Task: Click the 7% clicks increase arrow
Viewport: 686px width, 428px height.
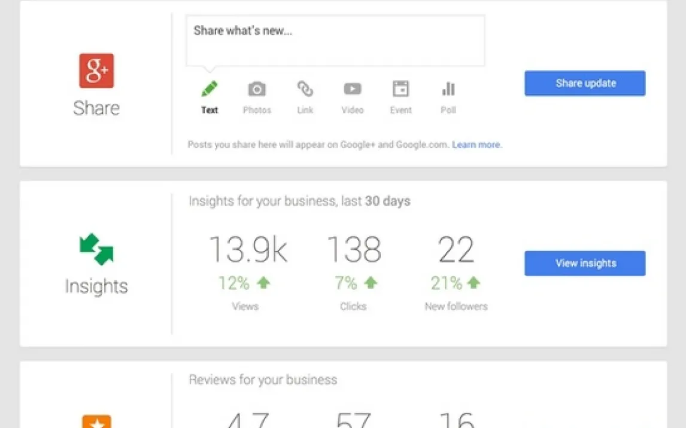Action: (371, 283)
